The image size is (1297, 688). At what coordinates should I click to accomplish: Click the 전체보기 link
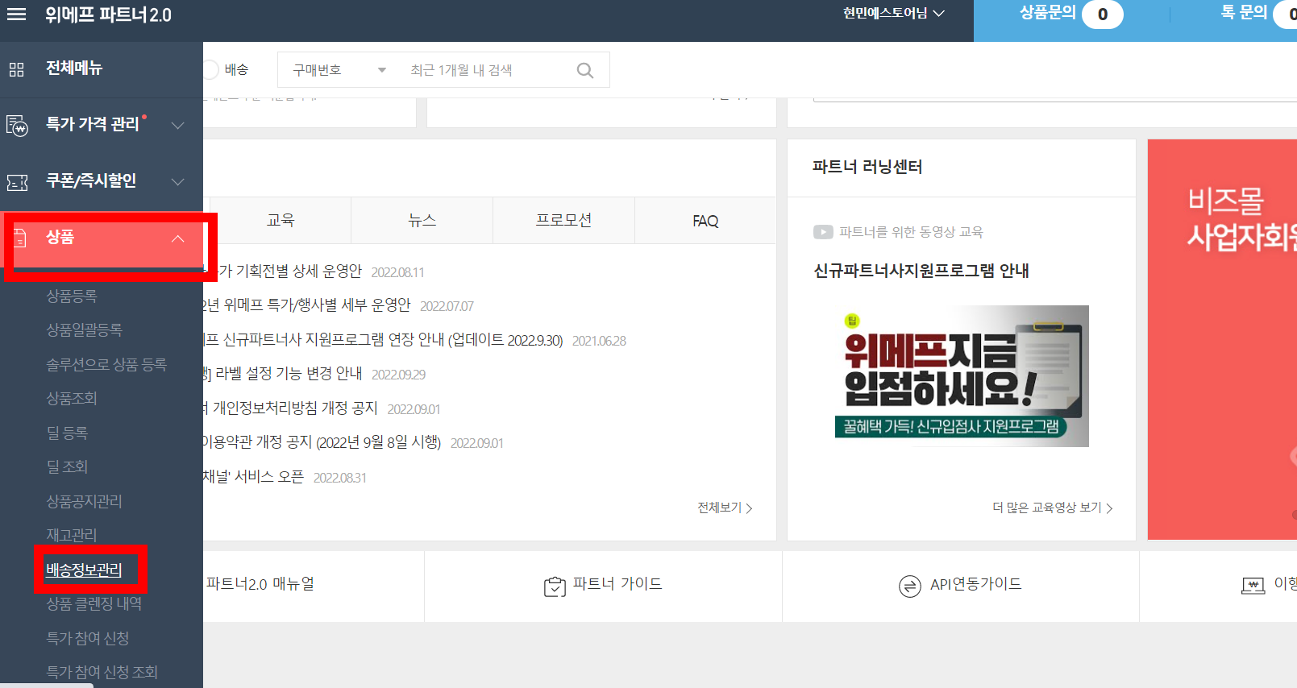click(x=725, y=508)
